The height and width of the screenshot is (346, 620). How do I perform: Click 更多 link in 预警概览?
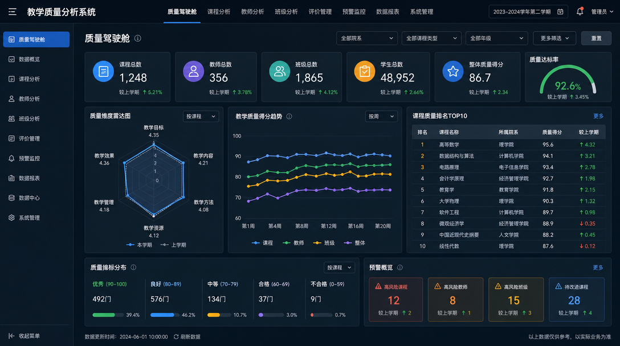598,267
